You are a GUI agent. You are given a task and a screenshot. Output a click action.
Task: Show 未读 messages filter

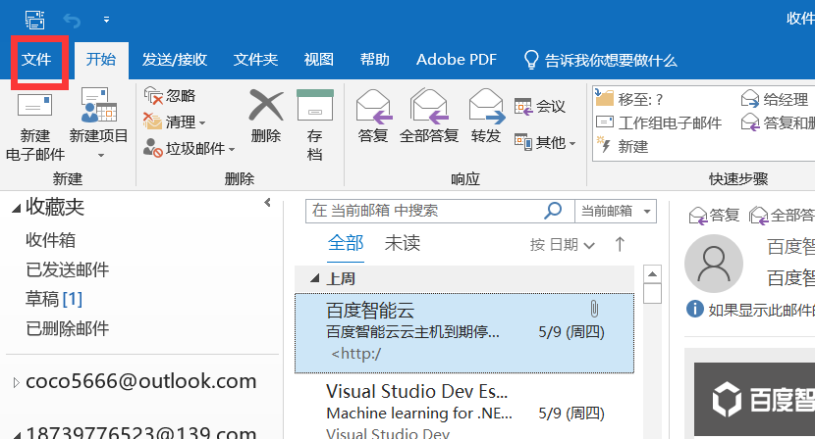[403, 243]
